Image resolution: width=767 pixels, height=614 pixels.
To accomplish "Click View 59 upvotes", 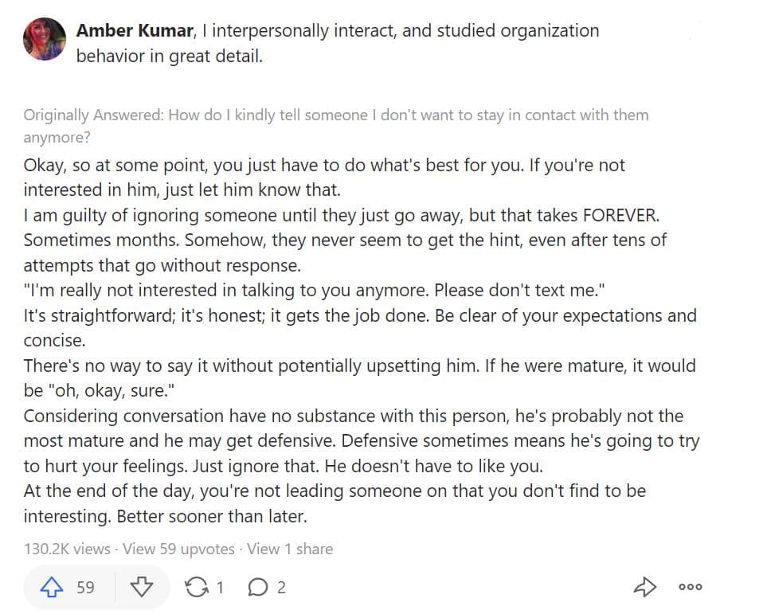I will coord(178,549).
